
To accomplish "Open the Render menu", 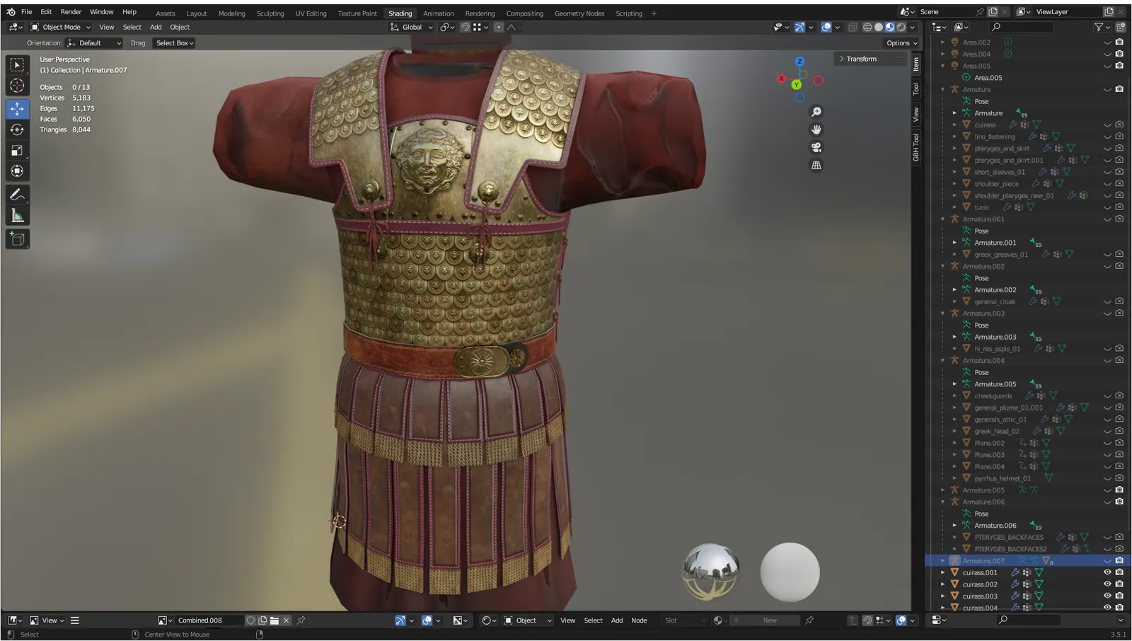I will pos(71,12).
